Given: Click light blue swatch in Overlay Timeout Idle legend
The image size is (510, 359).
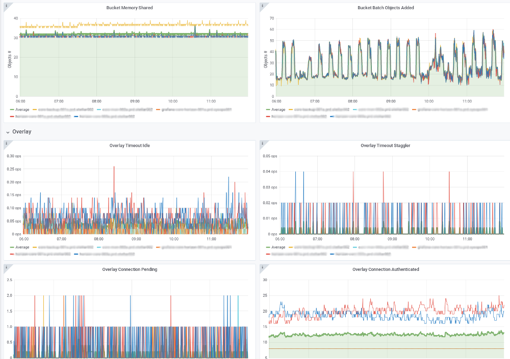Looking at the screenshot, I should tap(99, 247).
